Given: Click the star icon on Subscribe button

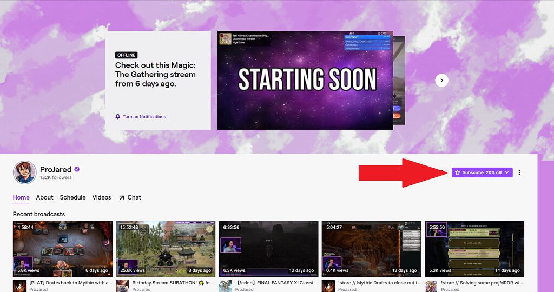Looking at the screenshot, I should tap(458, 172).
